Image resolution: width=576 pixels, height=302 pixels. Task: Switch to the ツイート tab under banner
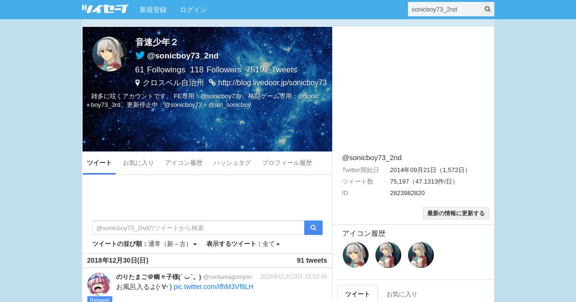[x=99, y=163]
